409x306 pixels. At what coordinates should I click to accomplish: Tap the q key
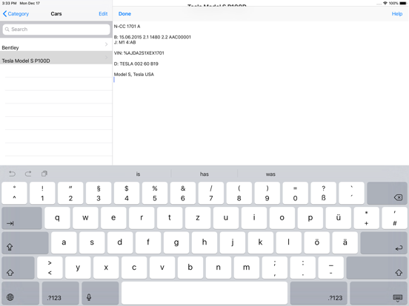tap(57, 218)
